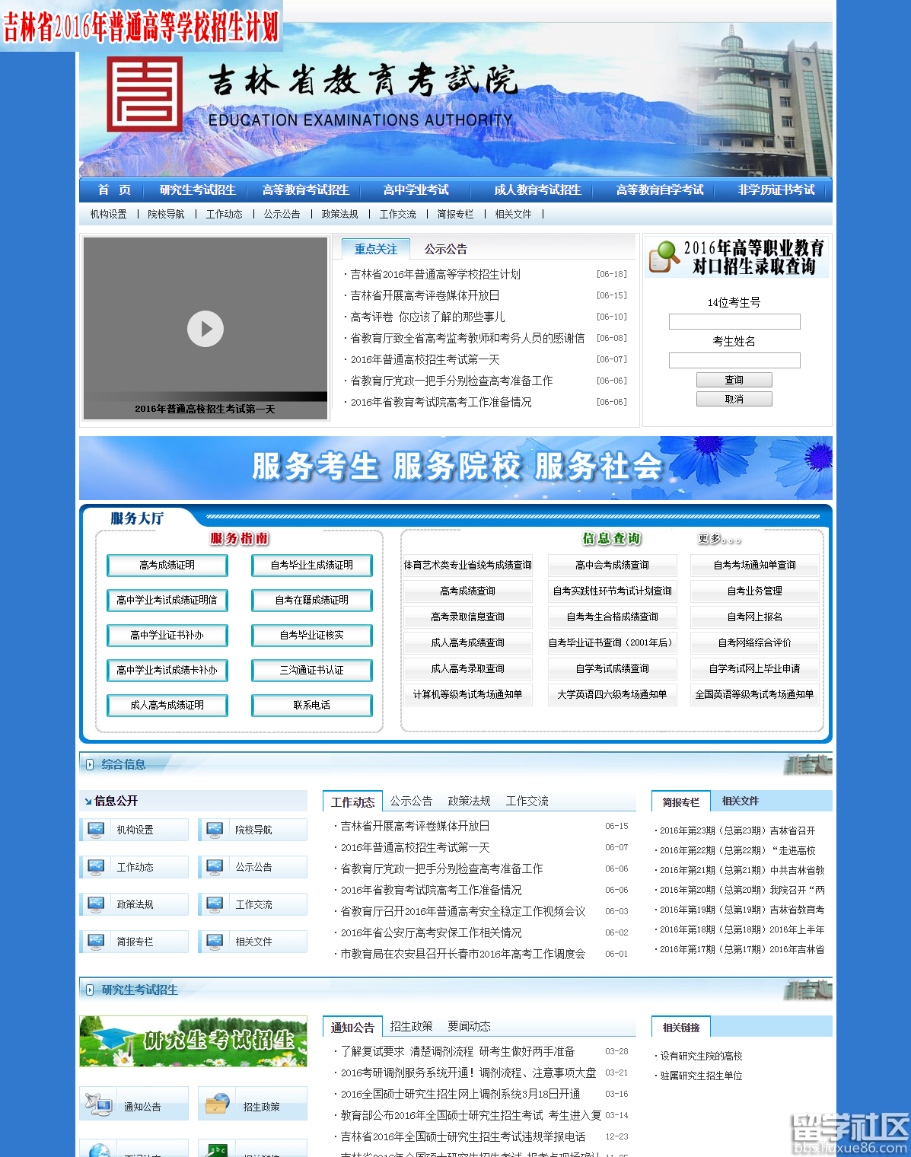
Task: Open the 高考成绩证明 service button
Action: click(167, 565)
